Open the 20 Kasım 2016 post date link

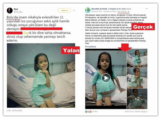(x=97, y=11)
